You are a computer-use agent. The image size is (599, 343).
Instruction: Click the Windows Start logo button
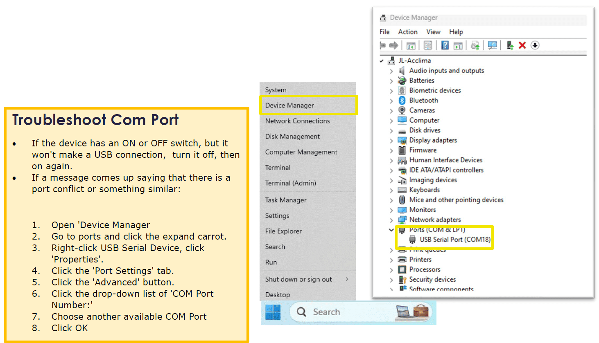[x=273, y=312]
